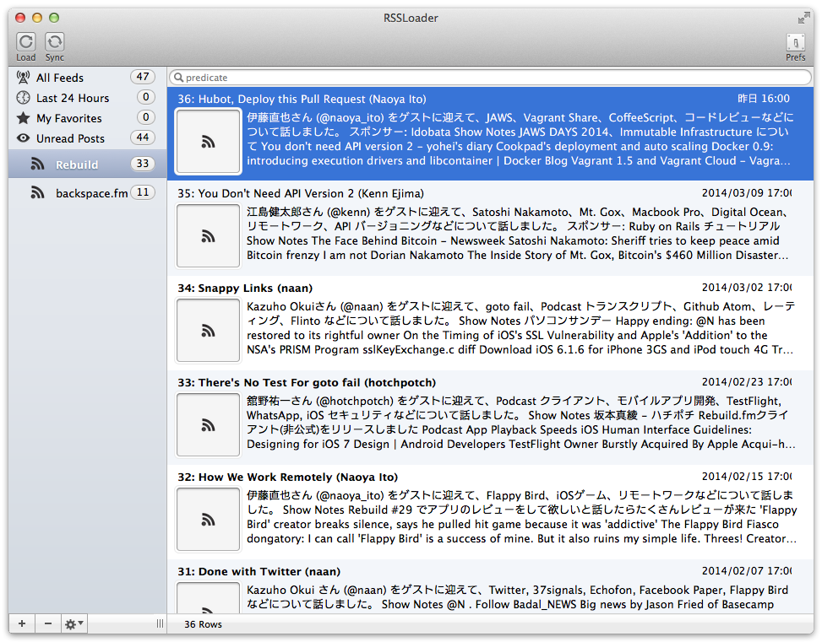Screen dimensions: 822x642
Task: Click the summary text of post 36 mentioning JAWS and Vagrant Share
Action: [520, 138]
